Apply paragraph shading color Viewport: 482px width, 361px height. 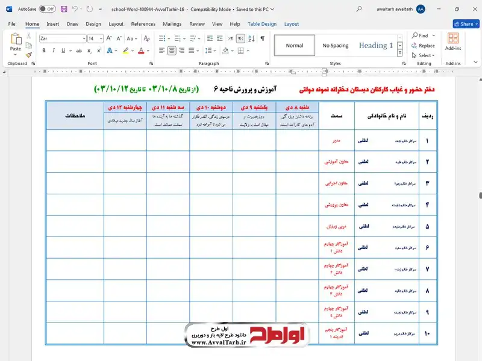pyautogui.click(x=225, y=51)
